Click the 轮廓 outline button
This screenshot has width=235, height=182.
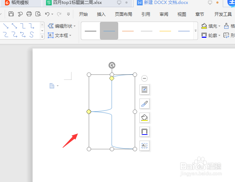pos(209,35)
